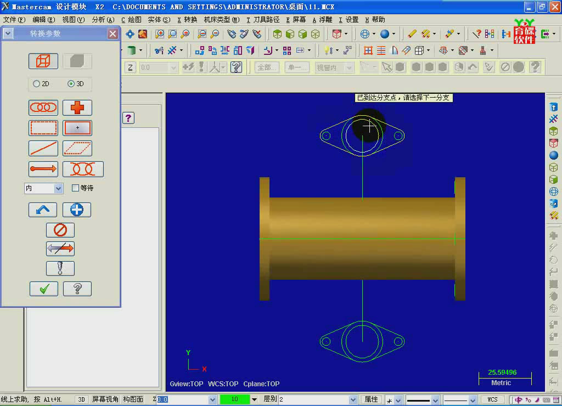Choose the chain selection method icon
The height and width of the screenshot is (406, 562).
coord(43,108)
